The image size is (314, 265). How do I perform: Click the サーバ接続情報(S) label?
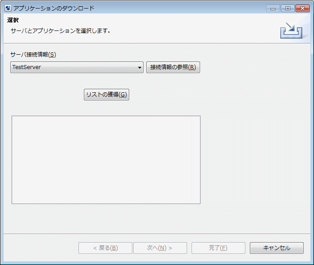[x=33, y=54]
